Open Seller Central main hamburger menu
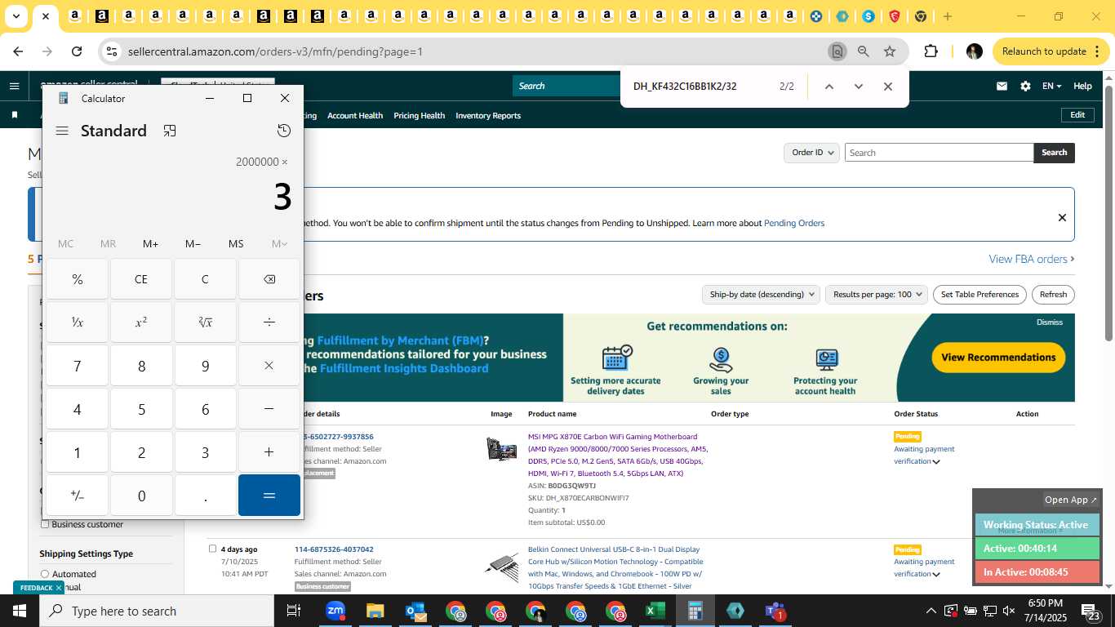Image resolution: width=1115 pixels, height=627 pixels. 14,86
